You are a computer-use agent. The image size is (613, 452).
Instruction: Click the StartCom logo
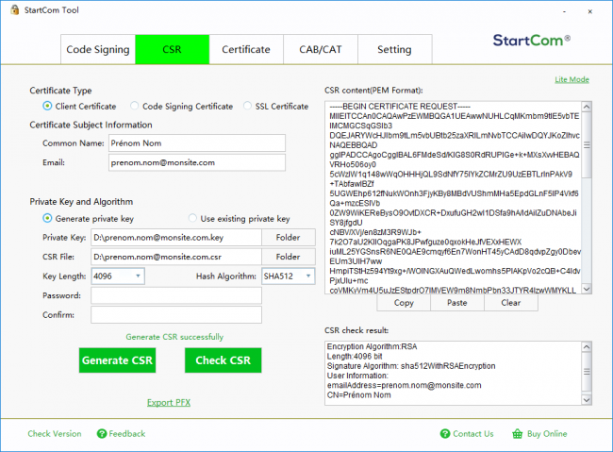click(531, 41)
